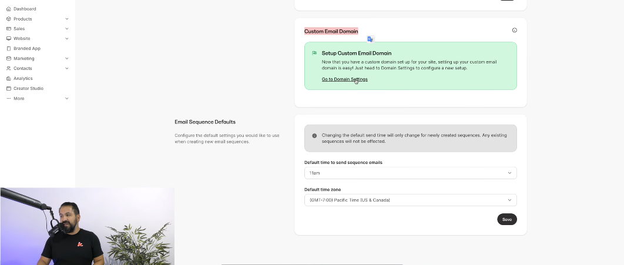The image size is (624, 265).
Task: Click the translate popup icon
Action: [x=370, y=39]
